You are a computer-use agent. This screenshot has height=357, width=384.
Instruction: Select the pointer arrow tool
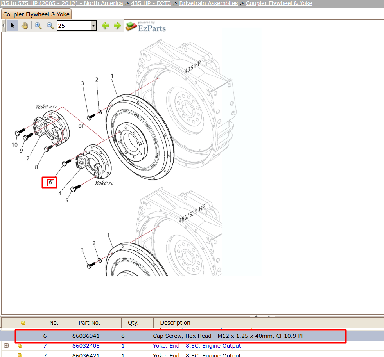pos(12,26)
